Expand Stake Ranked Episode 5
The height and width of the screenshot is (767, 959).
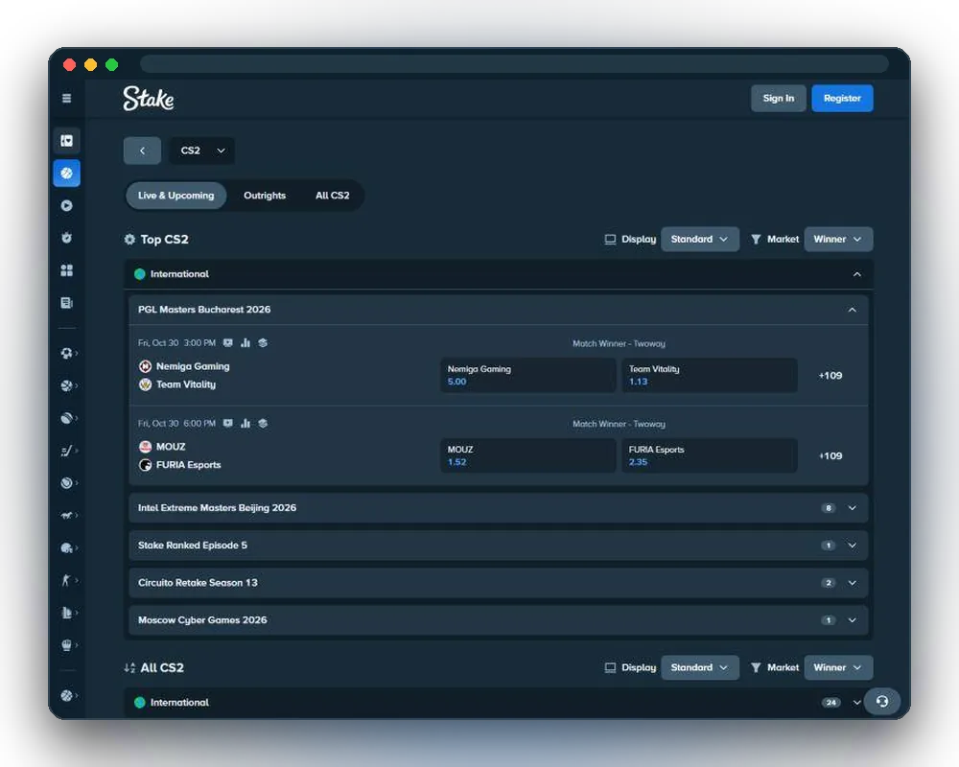click(498, 545)
